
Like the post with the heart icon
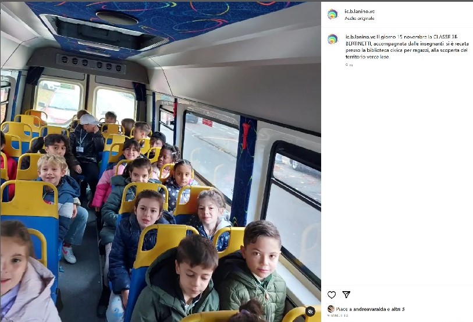point(332,295)
